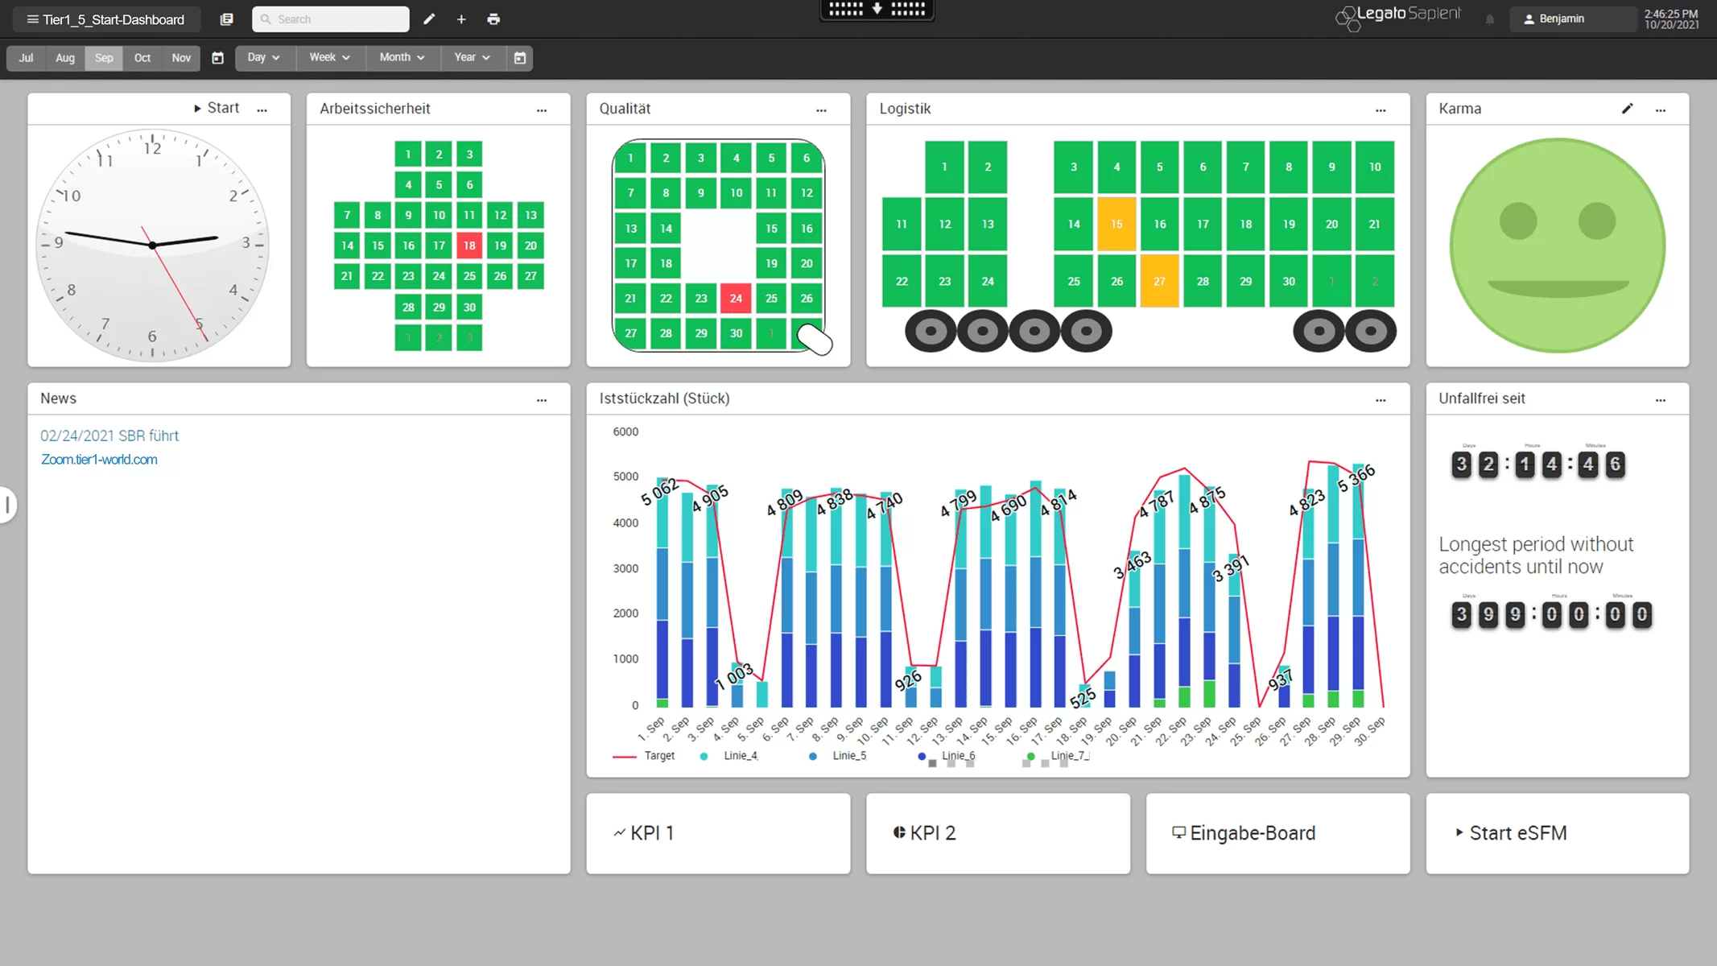Image resolution: width=1717 pixels, height=966 pixels.
Task: Click the News panel options icon
Action: click(541, 400)
